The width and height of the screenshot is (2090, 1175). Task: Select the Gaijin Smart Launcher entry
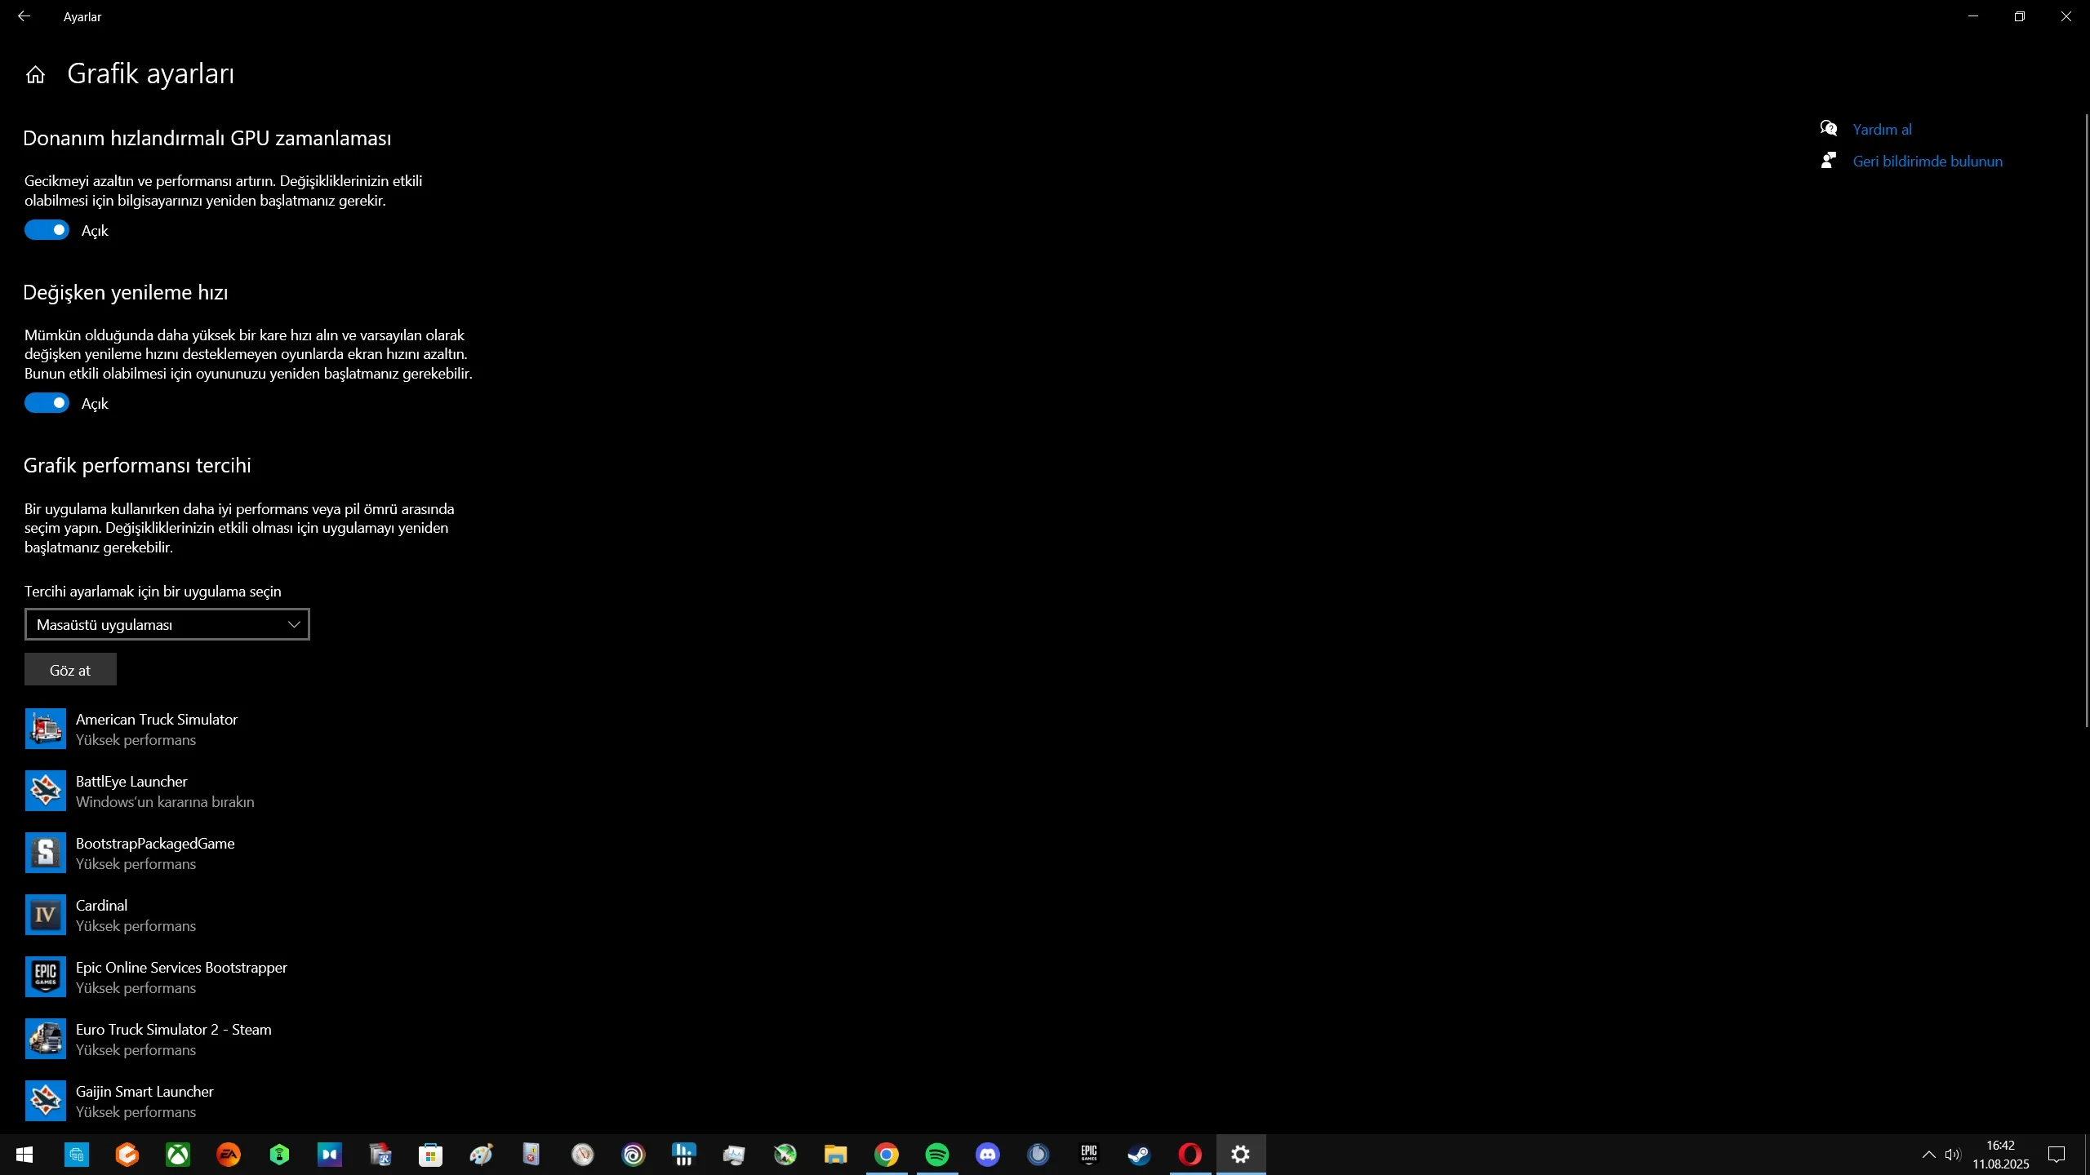point(145,1101)
